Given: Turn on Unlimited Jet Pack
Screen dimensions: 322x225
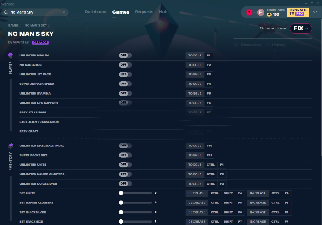Looking at the screenshot, I should (125, 74).
